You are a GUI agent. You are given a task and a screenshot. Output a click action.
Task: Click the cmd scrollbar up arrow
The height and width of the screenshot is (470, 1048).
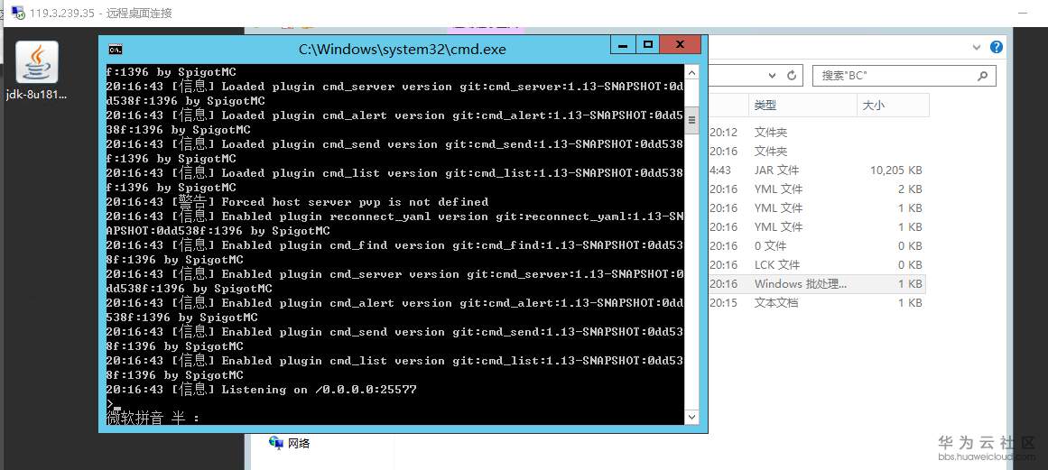click(x=691, y=72)
